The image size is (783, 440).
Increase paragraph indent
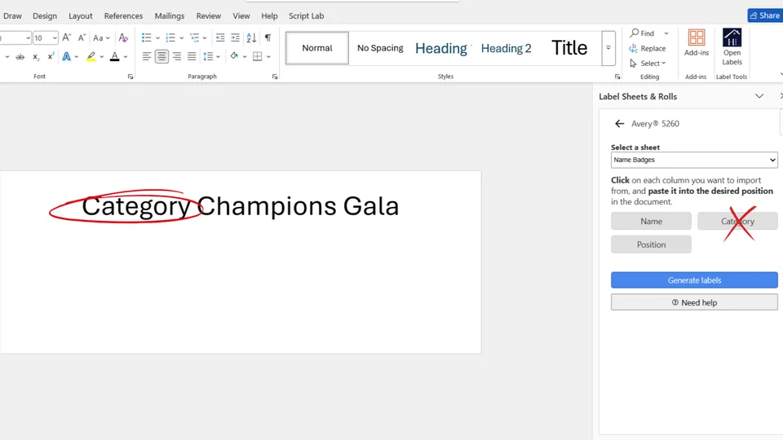(235, 37)
